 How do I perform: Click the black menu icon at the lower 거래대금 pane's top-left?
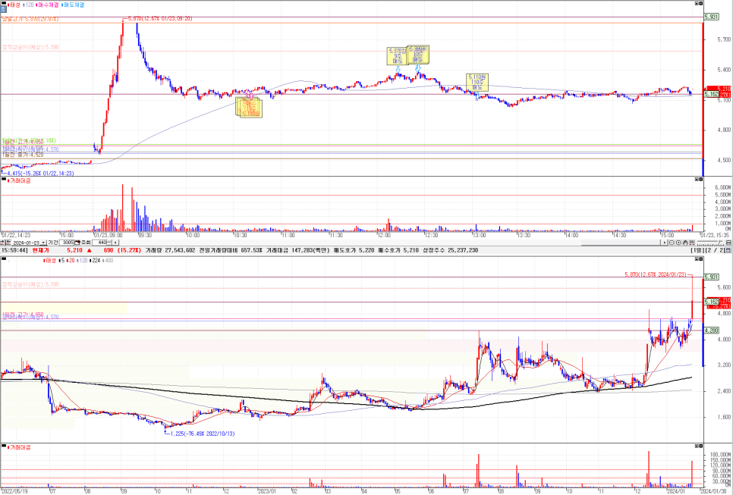4,446
